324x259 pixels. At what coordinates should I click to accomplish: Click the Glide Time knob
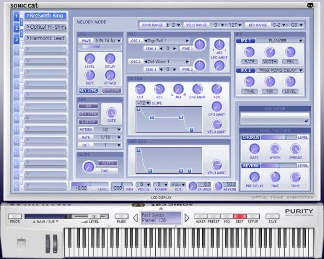coord(88,166)
